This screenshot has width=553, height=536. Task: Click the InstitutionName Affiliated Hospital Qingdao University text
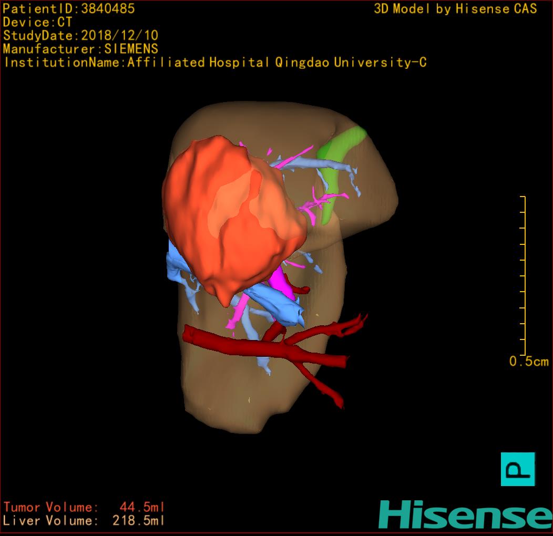pyautogui.click(x=215, y=63)
